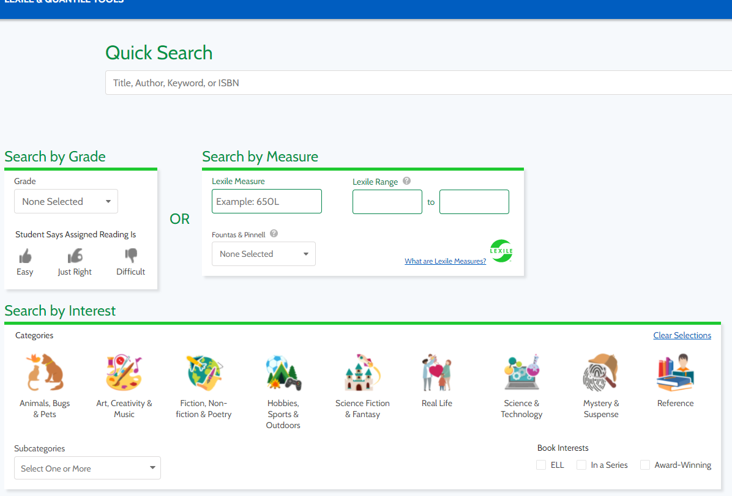Open the Lexile Range help question mark

pyautogui.click(x=406, y=181)
